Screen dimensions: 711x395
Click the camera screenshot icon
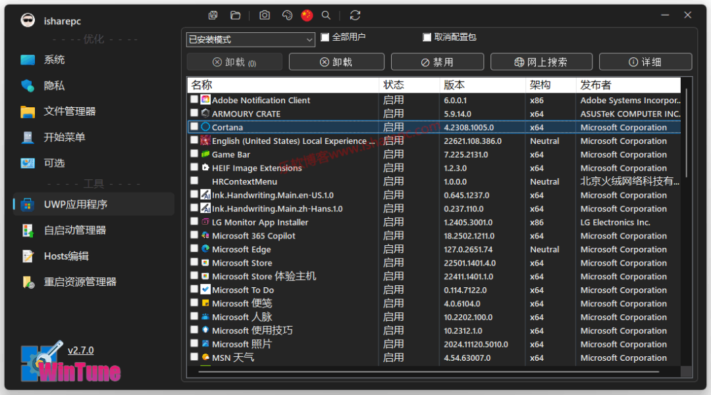(x=265, y=15)
